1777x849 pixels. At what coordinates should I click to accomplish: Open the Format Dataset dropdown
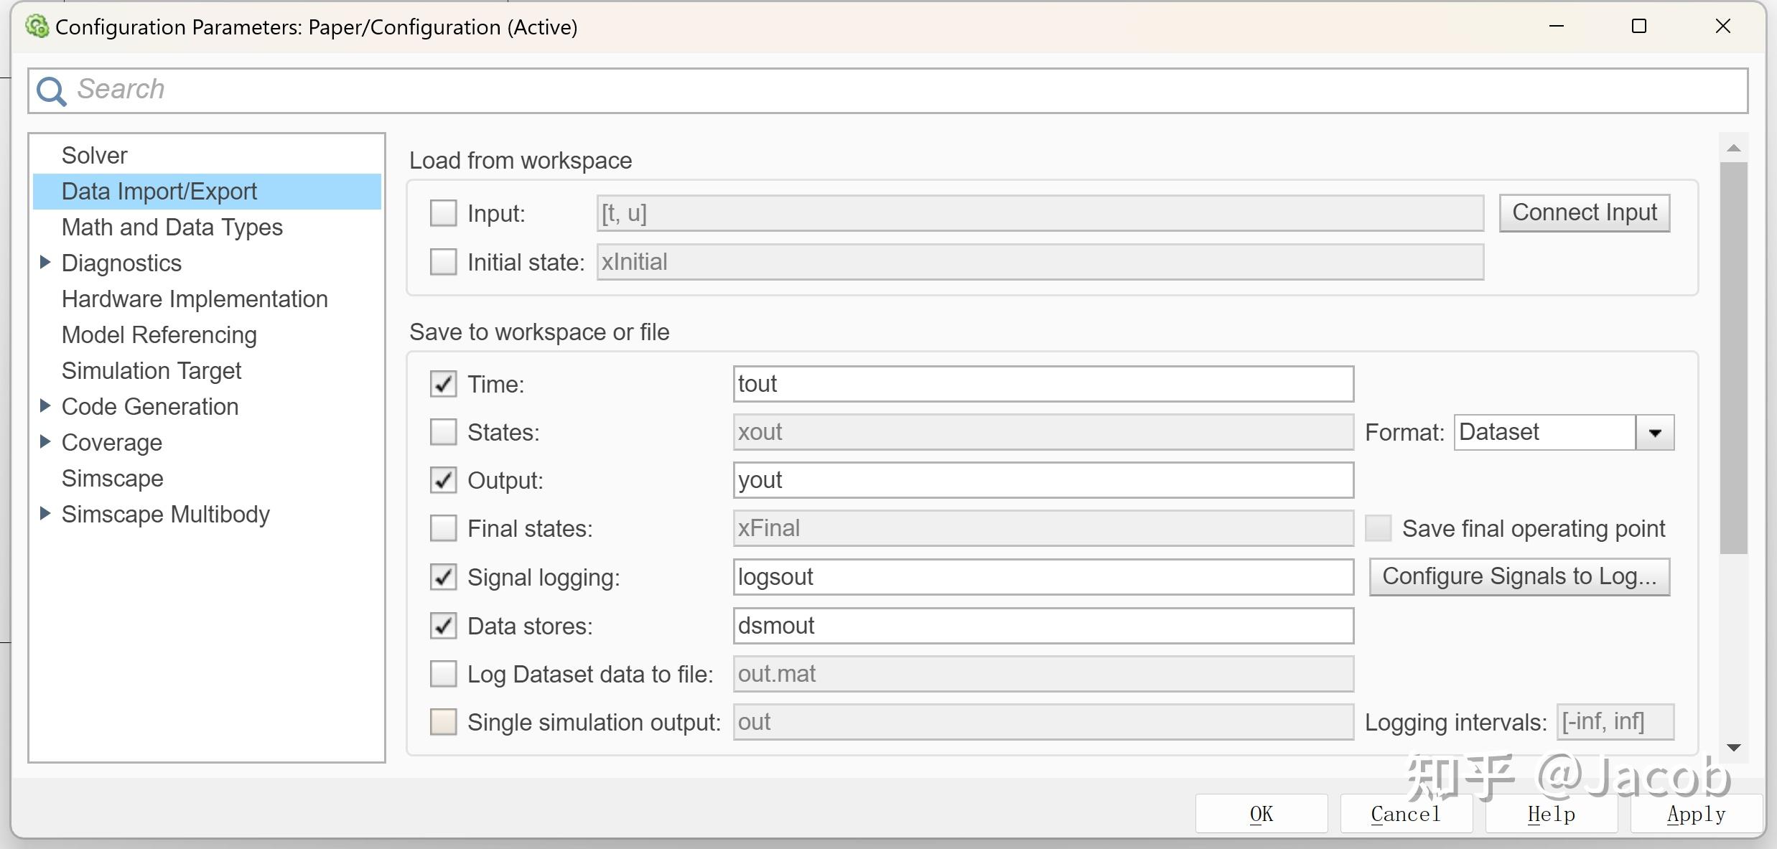click(1655, 433)
